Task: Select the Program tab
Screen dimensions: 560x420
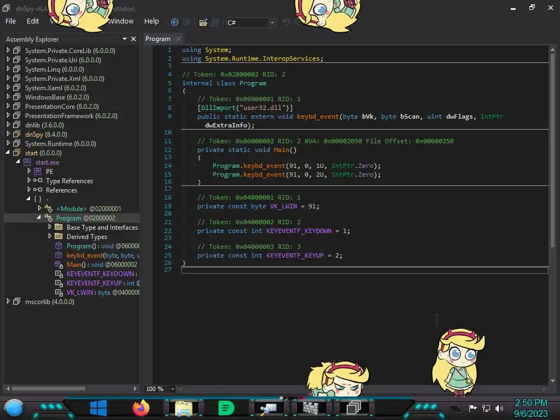Action: click(x=158, y=39)
